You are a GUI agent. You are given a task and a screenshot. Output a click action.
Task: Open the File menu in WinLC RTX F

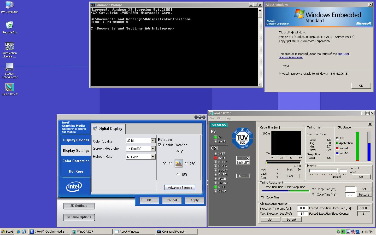(x=212, y=118)
